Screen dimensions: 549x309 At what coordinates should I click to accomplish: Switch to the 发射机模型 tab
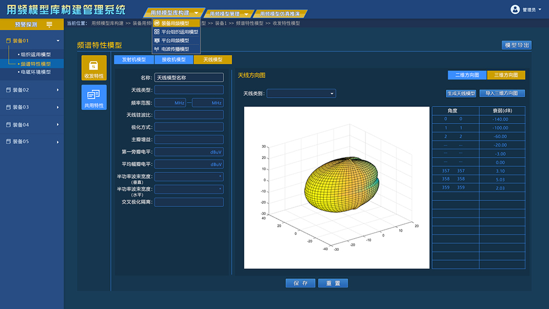(133, 60)
